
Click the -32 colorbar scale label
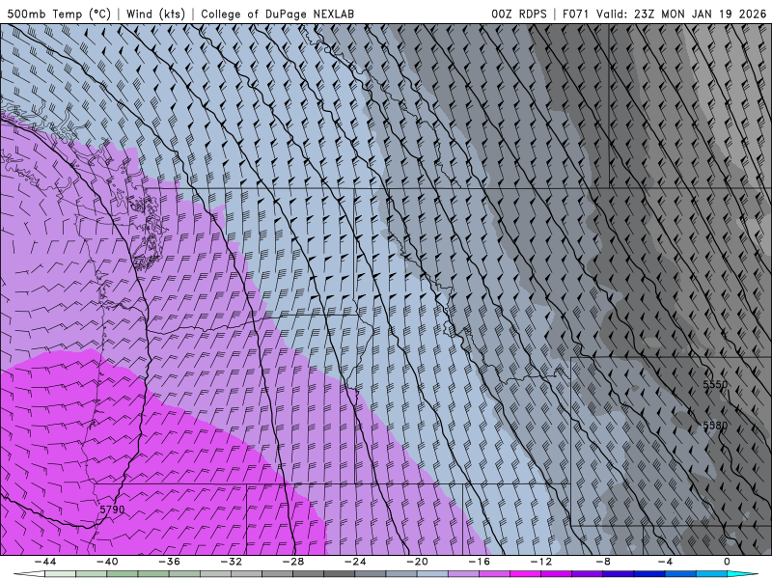pos(231,562)
